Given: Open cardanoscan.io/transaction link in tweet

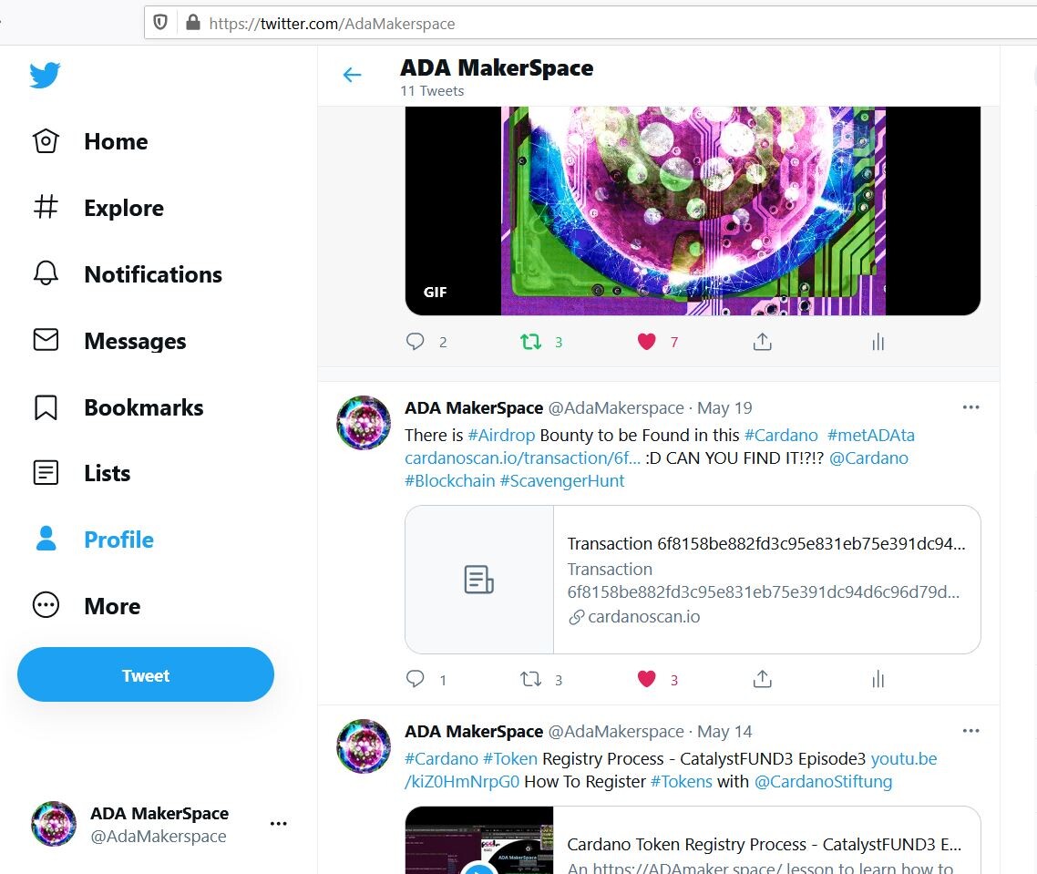Looking at the screenshot, I should 522,458.
